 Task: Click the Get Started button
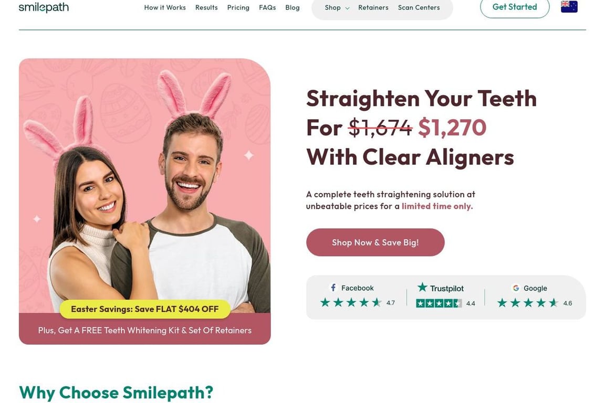coord(515,7)
